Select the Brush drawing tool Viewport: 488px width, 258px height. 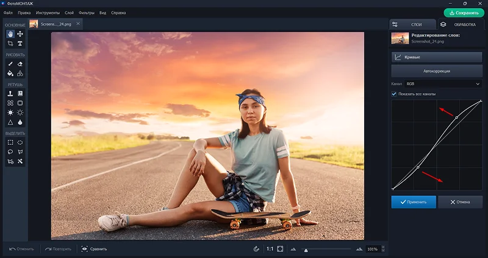click(10, 64)
